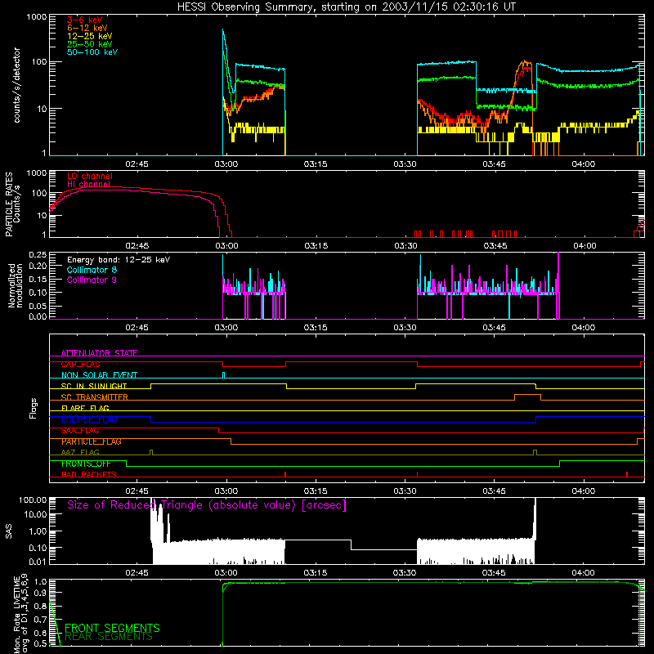Select the cyan 50-100 keV legend label
This screenshot has width=654, height=654.
(92, 52)
